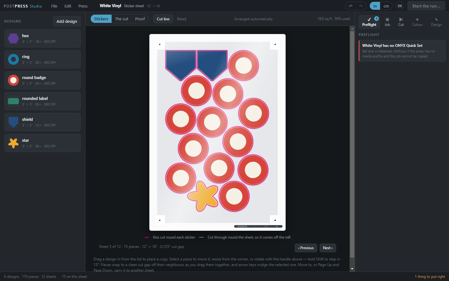Image resolution: width=449 pixels, height=281 pixels.
Task: Open the Edit menu
Action: [68, 6]
